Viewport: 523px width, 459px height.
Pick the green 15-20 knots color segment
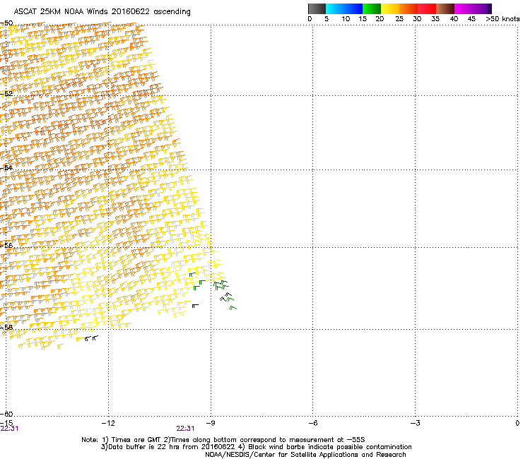point(372,8)
